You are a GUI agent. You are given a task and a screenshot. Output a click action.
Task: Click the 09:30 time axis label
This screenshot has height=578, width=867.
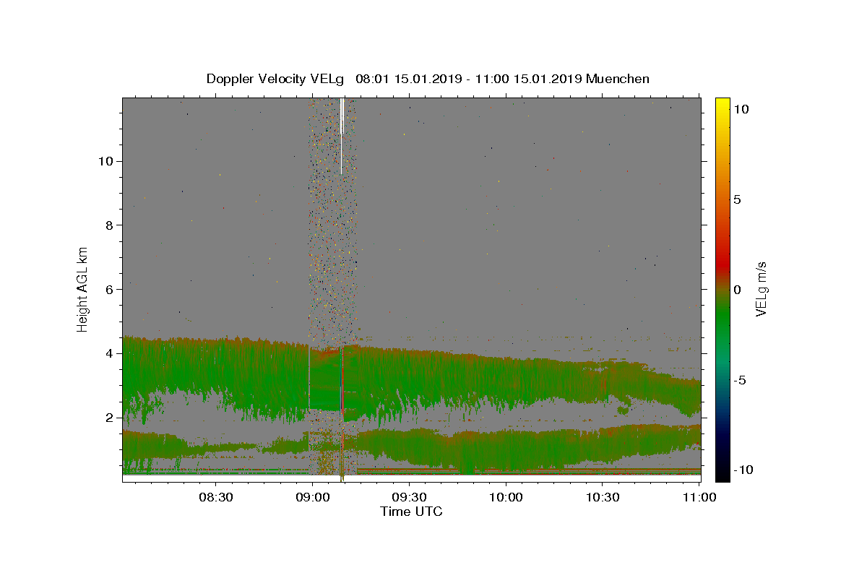409,497
